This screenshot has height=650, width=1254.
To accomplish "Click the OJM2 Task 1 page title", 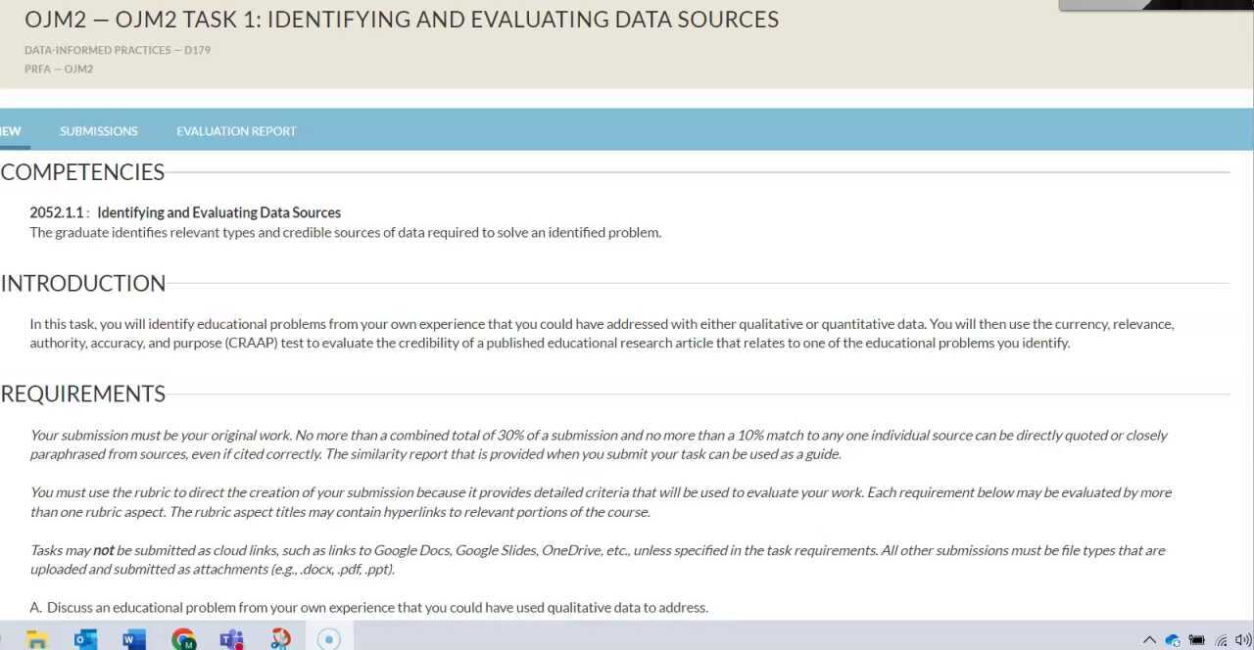I will 402,20.
